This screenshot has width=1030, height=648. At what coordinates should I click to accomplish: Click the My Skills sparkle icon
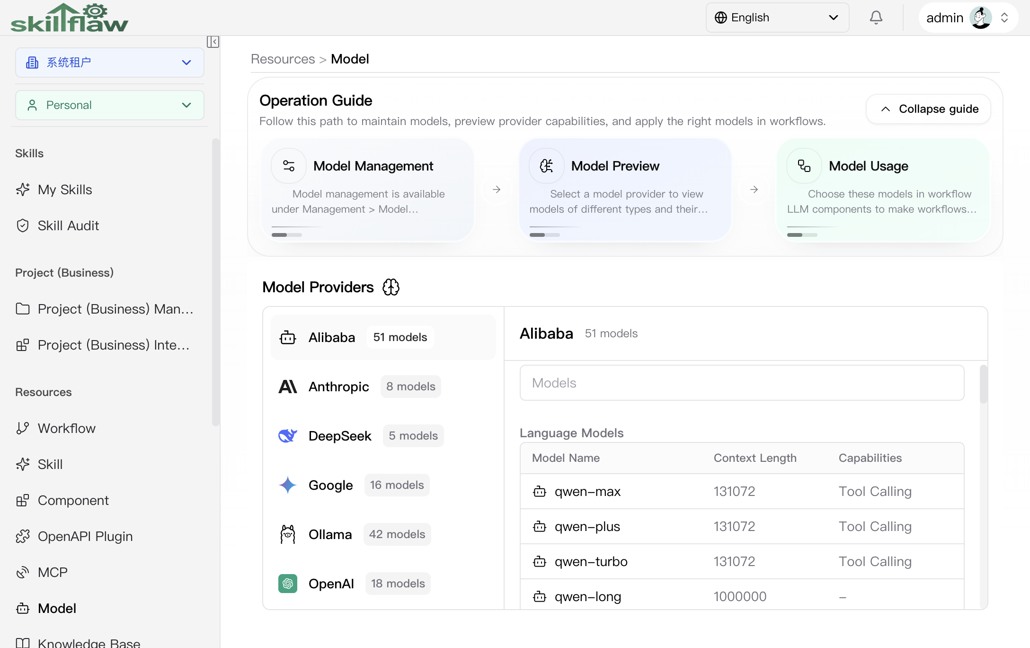[x=23, y=189]
